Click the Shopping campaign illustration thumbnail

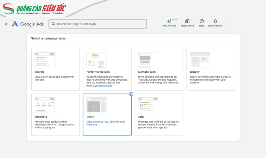[x=45, y=105]
